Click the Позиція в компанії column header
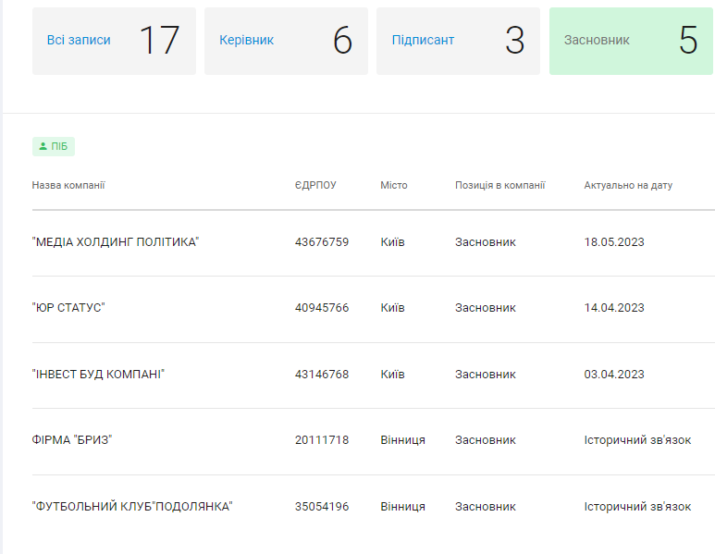 pyautogui.click(x=499, y=185)
